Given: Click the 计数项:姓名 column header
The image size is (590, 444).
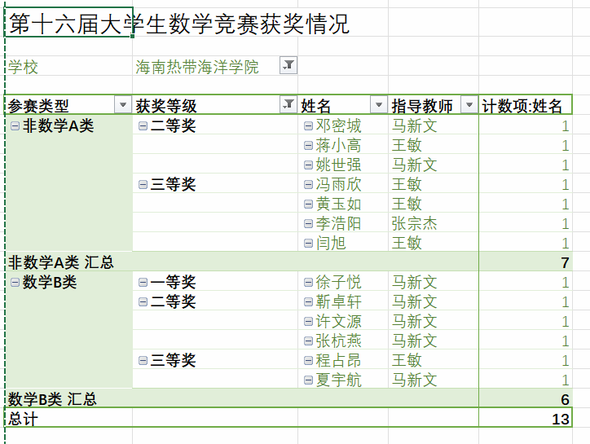Looking at the screenshot, I should coord(522,105).
